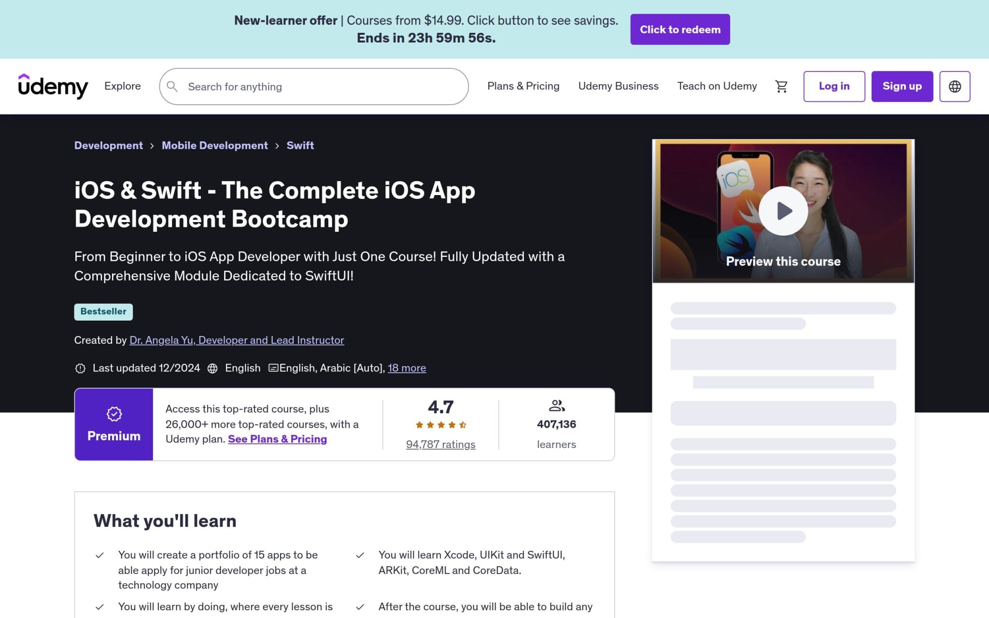The image size is (989, 618).
Task: Click the Preview this course thumbnail
Action: pyautogui.click(x=783, y=211)
